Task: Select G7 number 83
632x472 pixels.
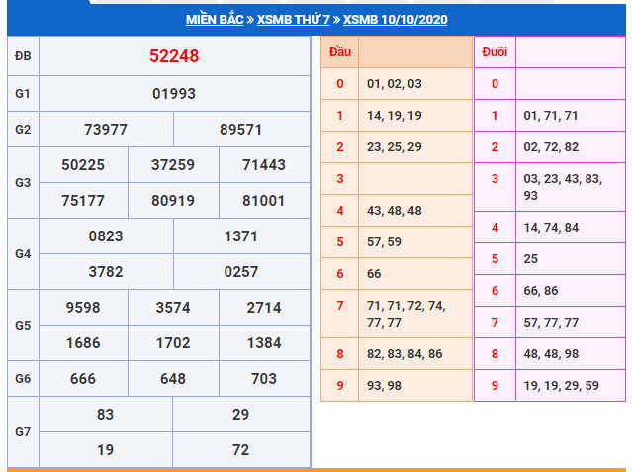Action: pos(105,414)
